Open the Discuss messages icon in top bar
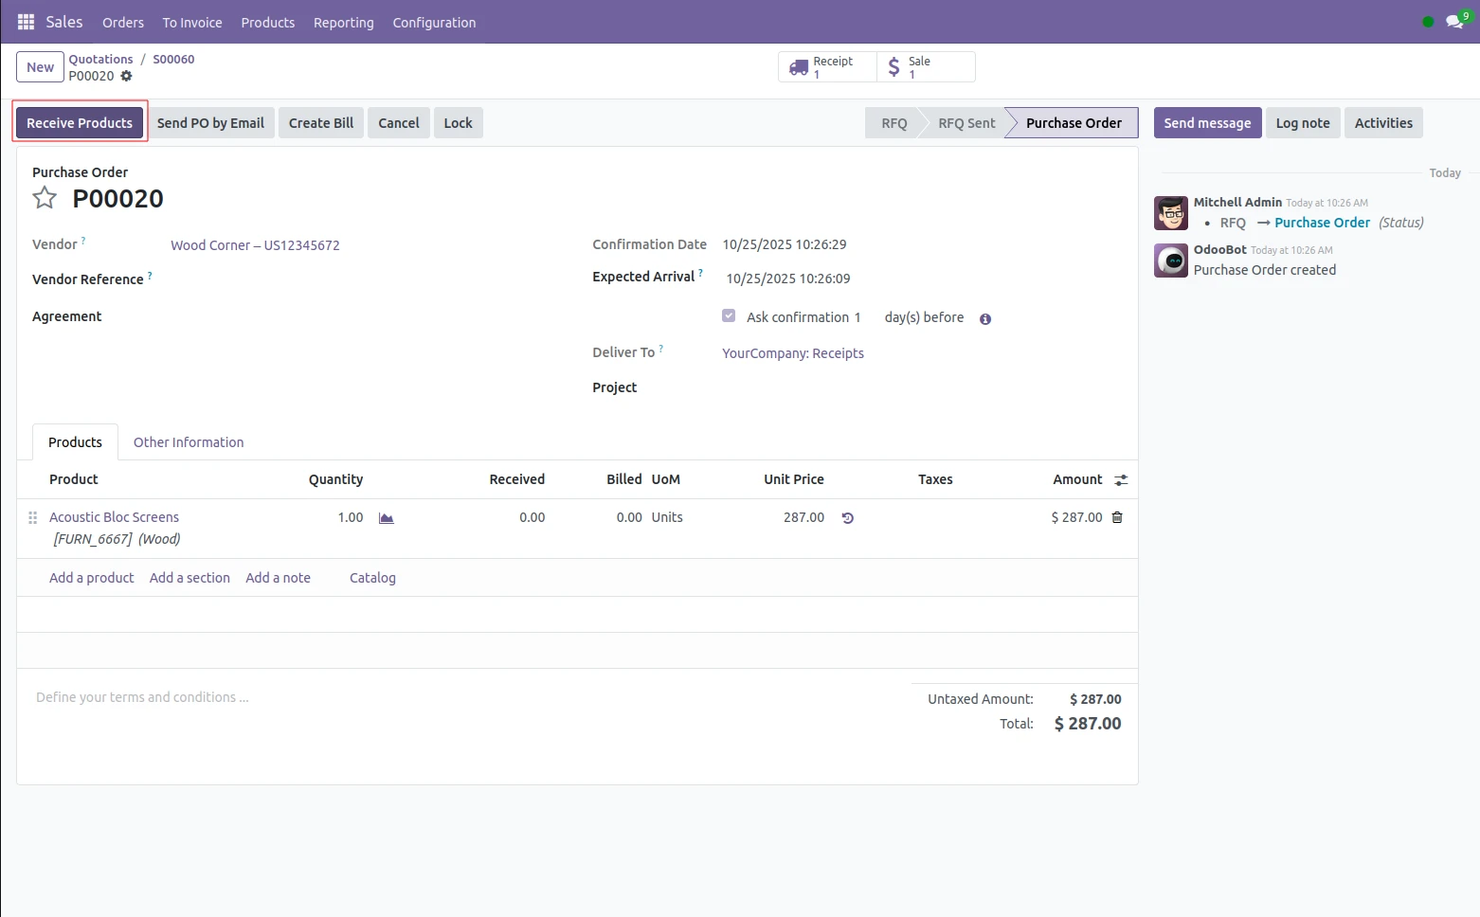 (1454, 20)
